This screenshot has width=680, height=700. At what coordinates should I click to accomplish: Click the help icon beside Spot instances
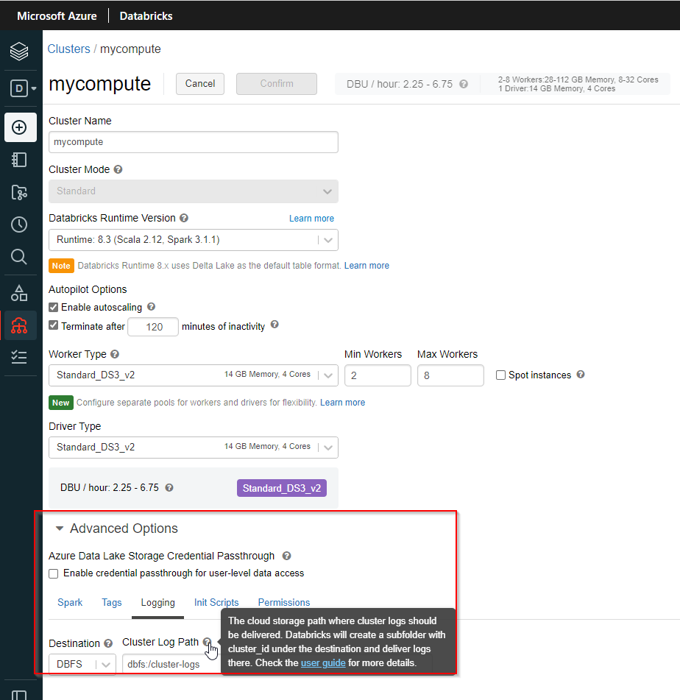tap(581, 375)
